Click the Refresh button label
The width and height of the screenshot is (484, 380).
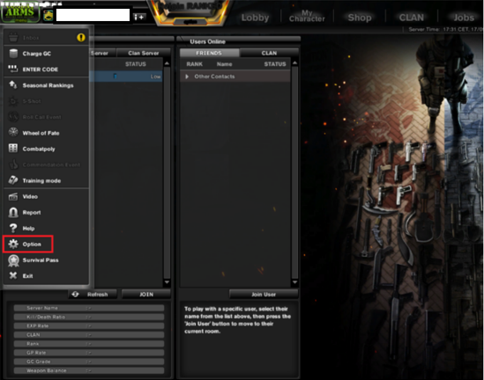click(x=98, y=295)
